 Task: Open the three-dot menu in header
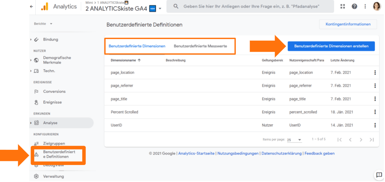365,6
